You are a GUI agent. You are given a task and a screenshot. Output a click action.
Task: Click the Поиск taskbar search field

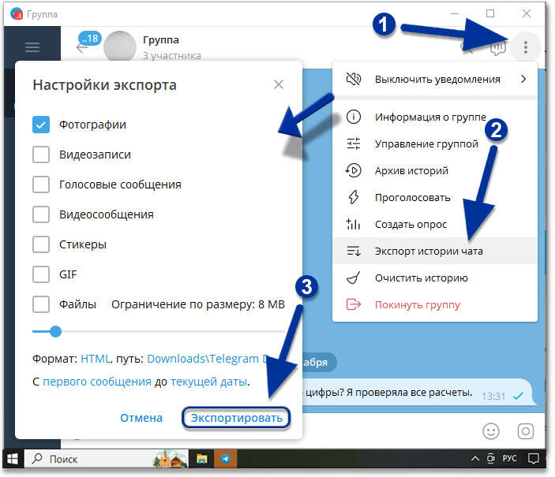79,458
